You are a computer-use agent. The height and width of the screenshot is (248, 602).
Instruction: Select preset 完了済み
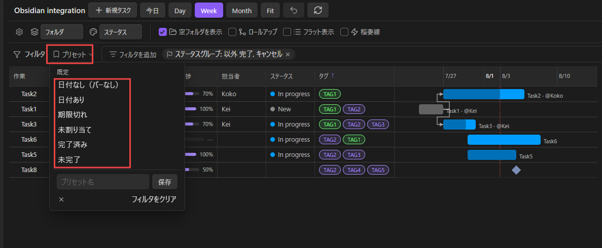tap(73, 145)
